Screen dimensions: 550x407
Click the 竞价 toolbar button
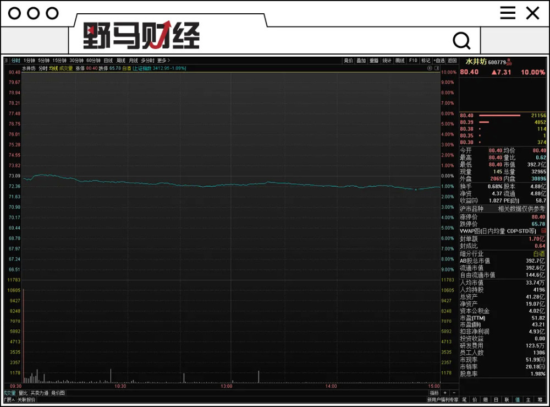point(348,61)
